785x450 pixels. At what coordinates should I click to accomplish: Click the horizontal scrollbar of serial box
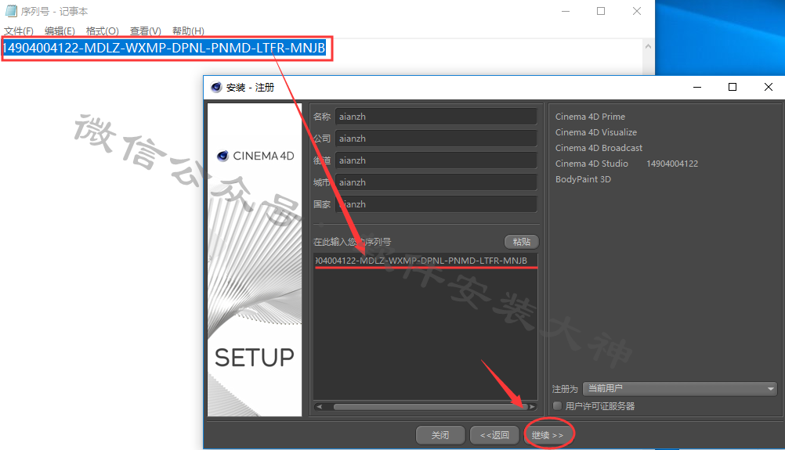pyautogui.click(x=429, y=406)
